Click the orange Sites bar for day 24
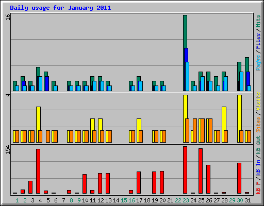This screenshot has height=206, width=264. click(195, 130)
